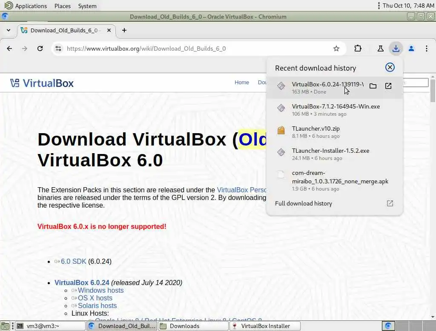
Task: Click the page vertical scrollbar thumb
Action: (x=433, y=91)
